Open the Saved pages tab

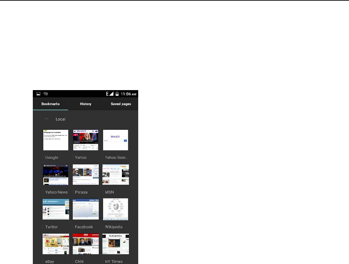click(x=121, y=104)
